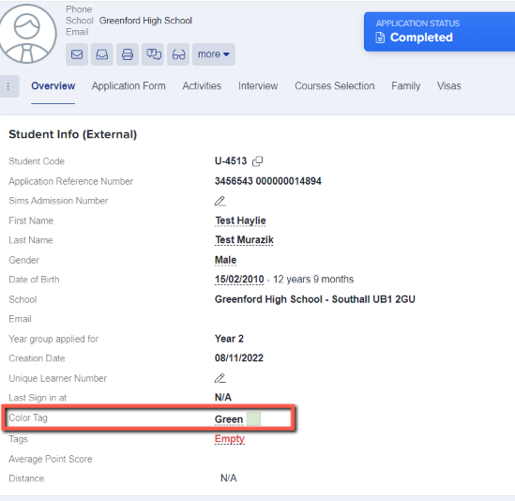This screenshot has width=515, height=501.
Task: Click the printer icon button
Action: point(128,54)
